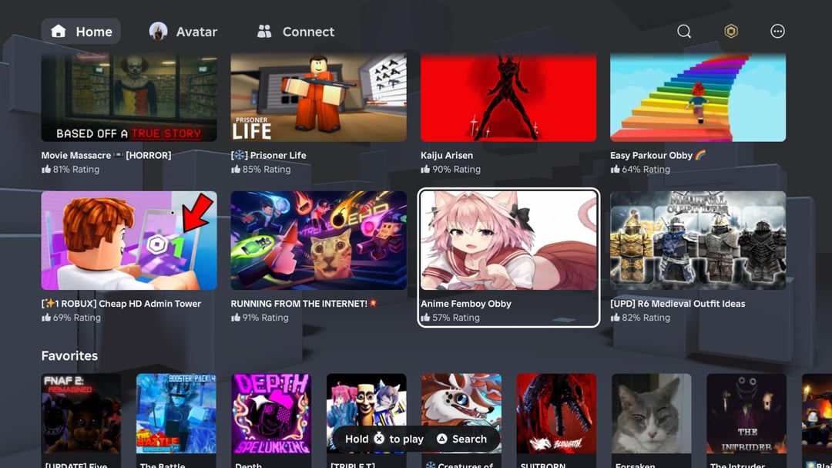Image resolution: width=832 pixels, height=468 pixels.
Task: Open the Depth Spelunking favorite tile
Action: coord(271,414)
